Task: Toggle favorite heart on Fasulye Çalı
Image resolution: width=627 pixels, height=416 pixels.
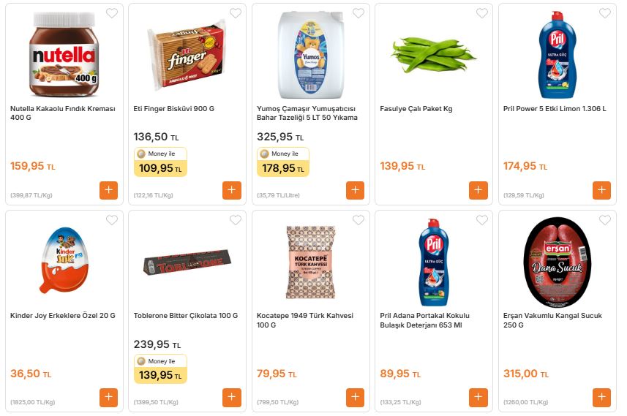Action: (x=482, y=13)
